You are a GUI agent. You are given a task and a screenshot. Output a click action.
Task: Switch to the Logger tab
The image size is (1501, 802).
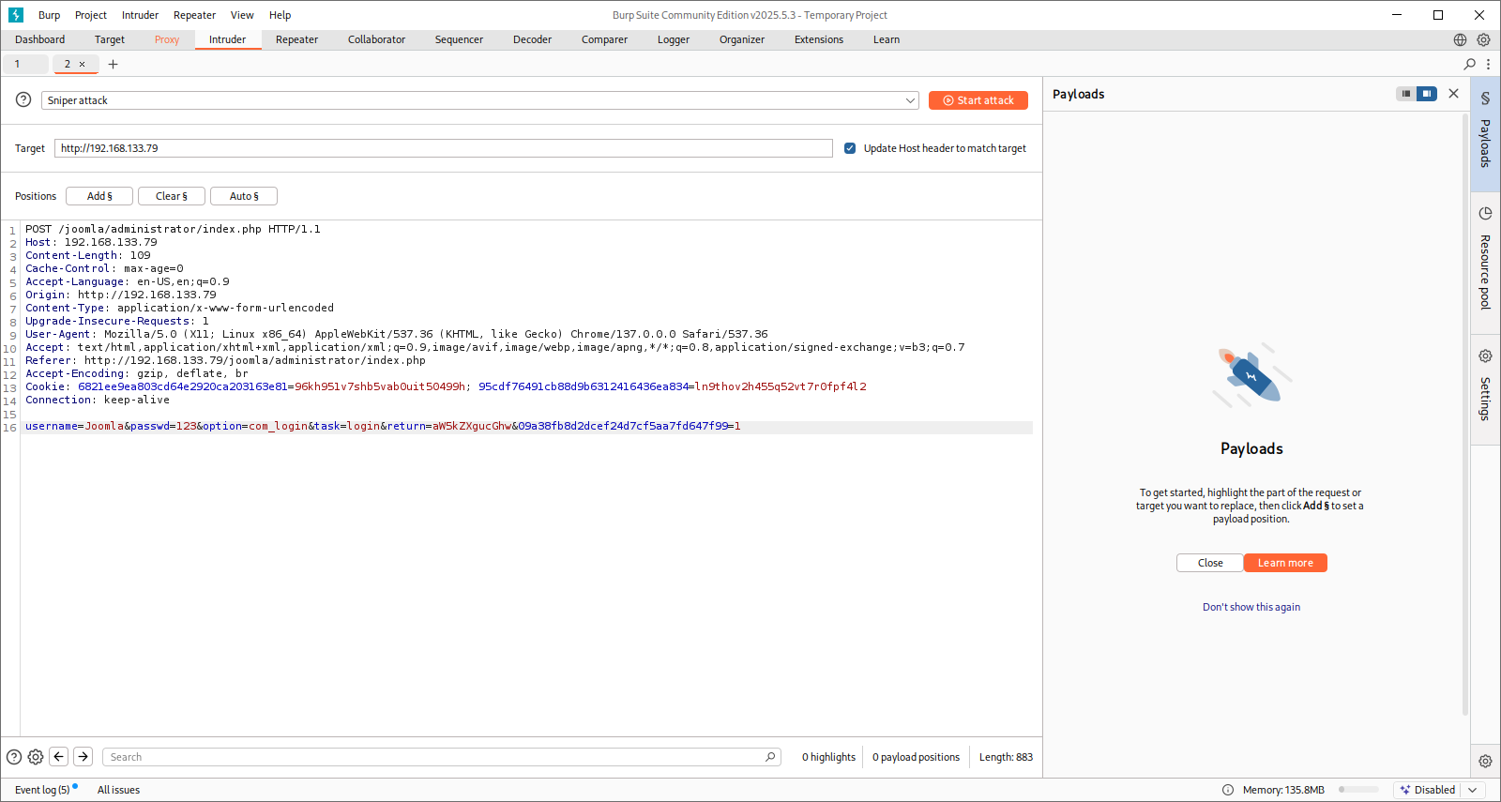point(674,39)
